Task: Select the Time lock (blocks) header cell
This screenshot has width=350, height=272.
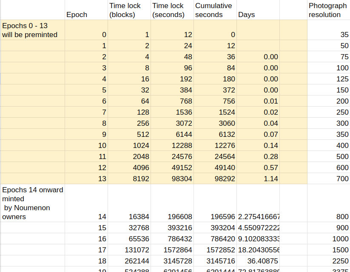Action: pos(129,10)
